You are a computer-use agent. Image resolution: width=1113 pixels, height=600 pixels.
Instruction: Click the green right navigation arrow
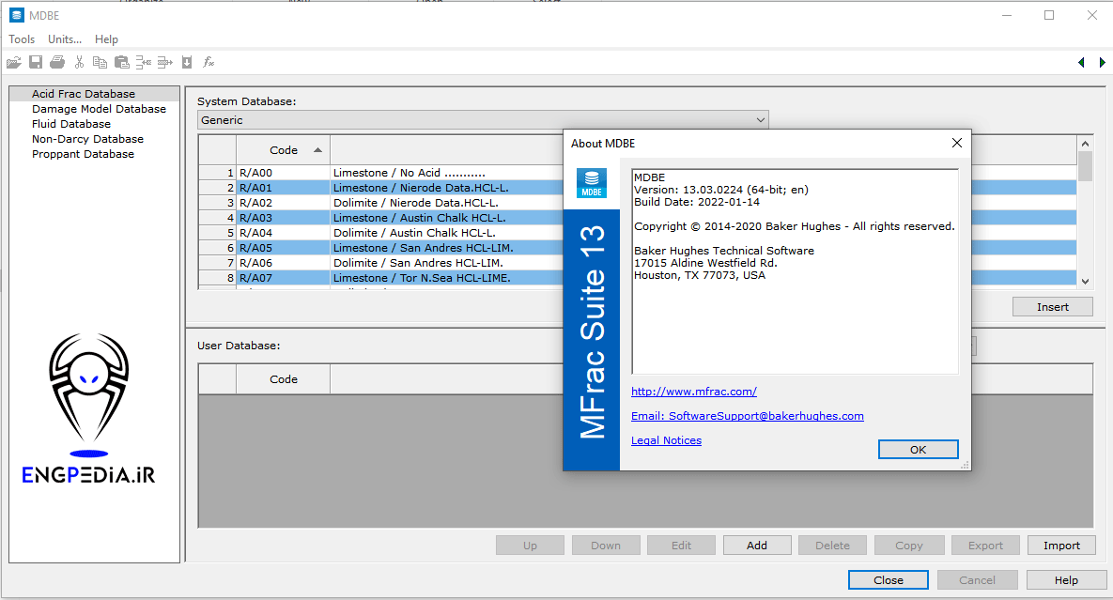click(1103, 62)
